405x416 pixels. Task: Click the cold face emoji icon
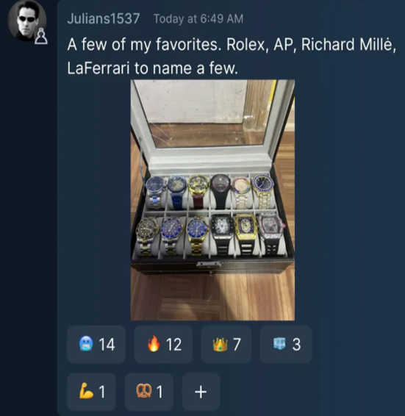click(x=86, y=344)
